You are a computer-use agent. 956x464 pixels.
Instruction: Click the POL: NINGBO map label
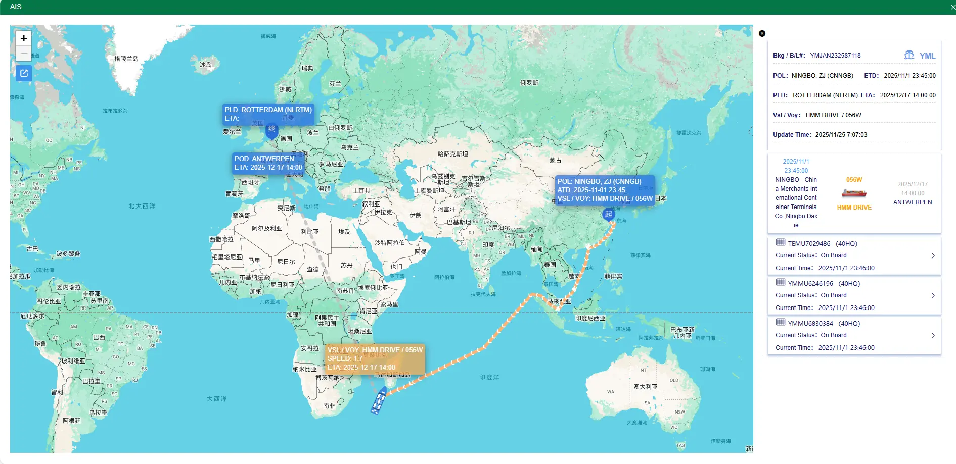tap(605, 190)
